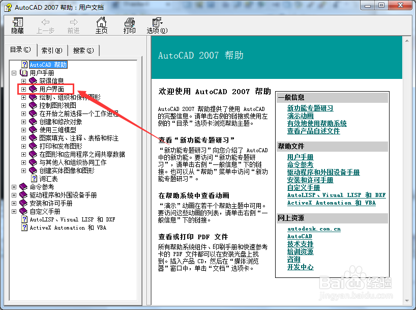Go to 主页 home icon
This screenshot has width=416, height=310.
(x=101, y=22)
